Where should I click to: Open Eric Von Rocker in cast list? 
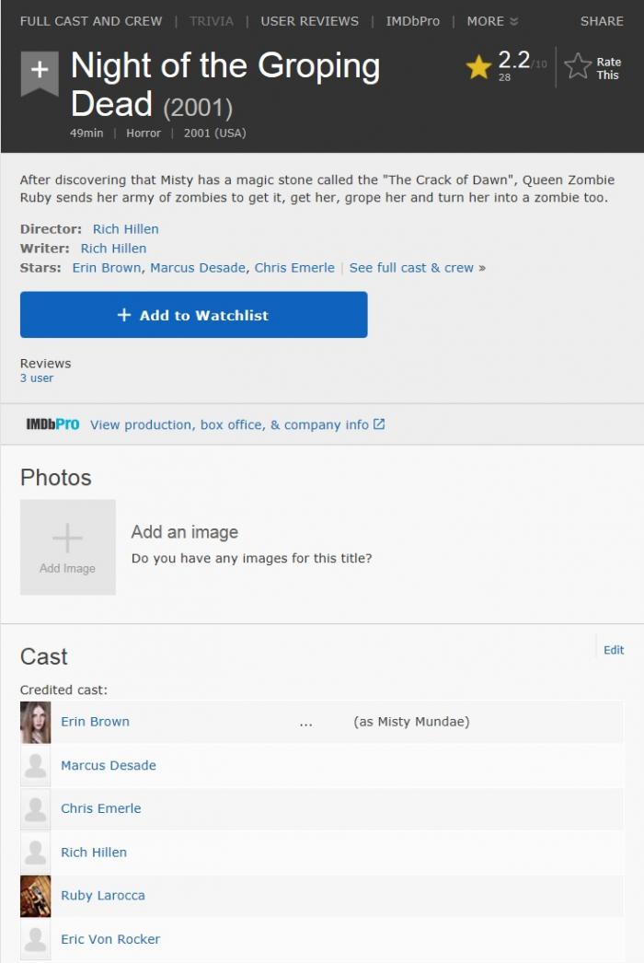110,939
